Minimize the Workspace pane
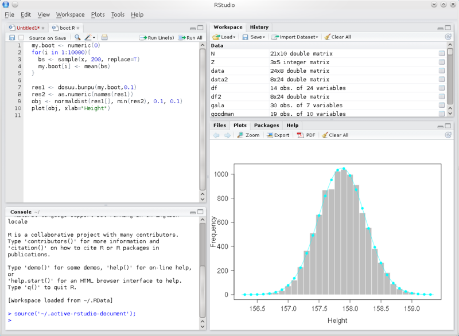Image resolution: width=459 pixels, height=336 pixels. click(440, 28)
